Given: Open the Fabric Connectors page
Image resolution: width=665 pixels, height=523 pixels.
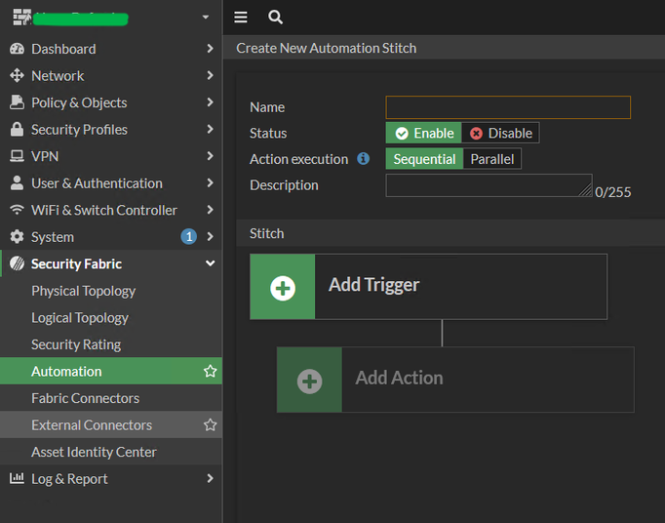Looking at the screenshot, I should click(85, 398).
